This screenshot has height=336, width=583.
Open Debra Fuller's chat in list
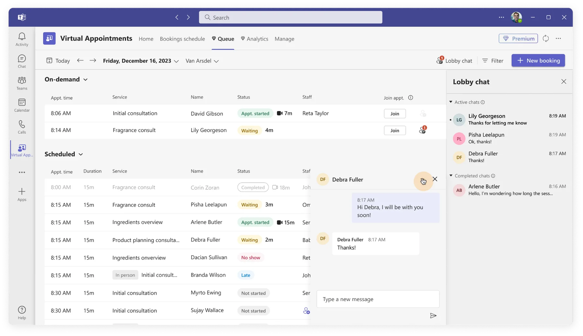[x=509, y=157]
